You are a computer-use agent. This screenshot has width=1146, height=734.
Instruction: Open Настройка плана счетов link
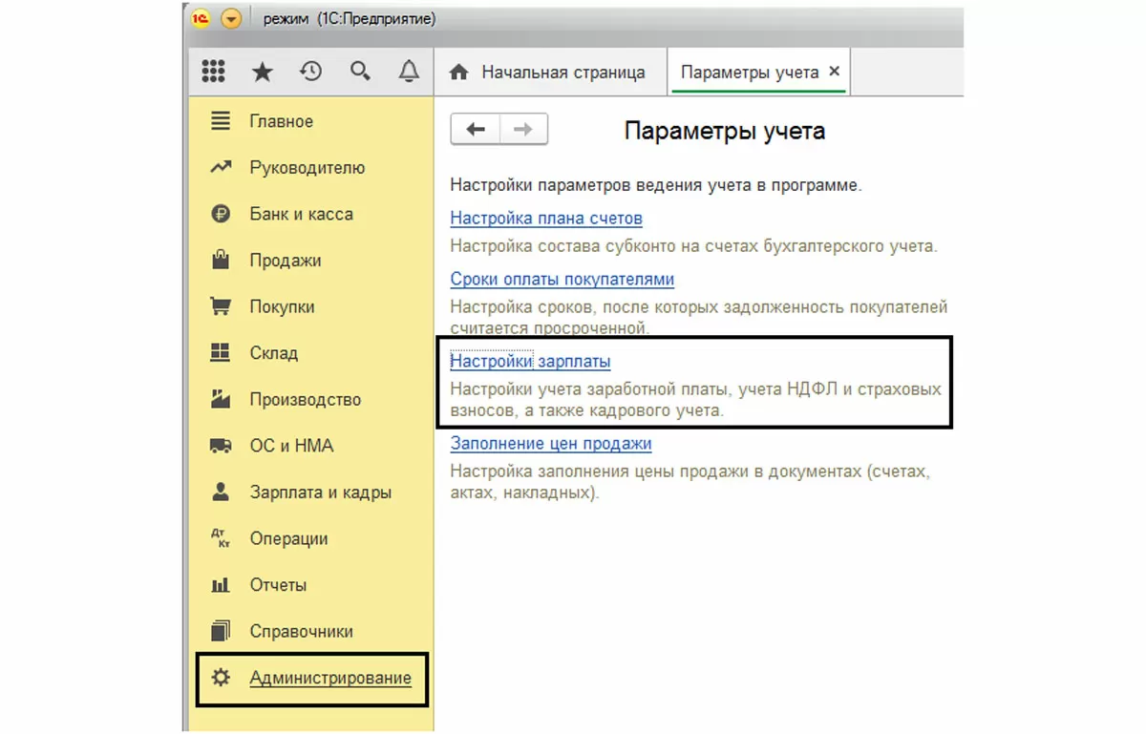[545, 219]
